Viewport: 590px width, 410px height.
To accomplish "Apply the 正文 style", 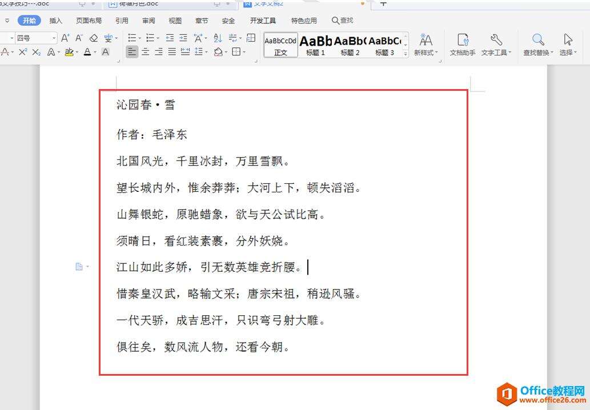I will pos(280,45).
